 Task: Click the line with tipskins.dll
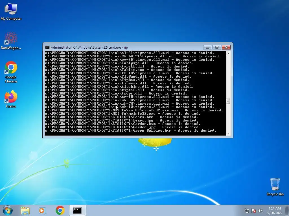pos(119,87)
